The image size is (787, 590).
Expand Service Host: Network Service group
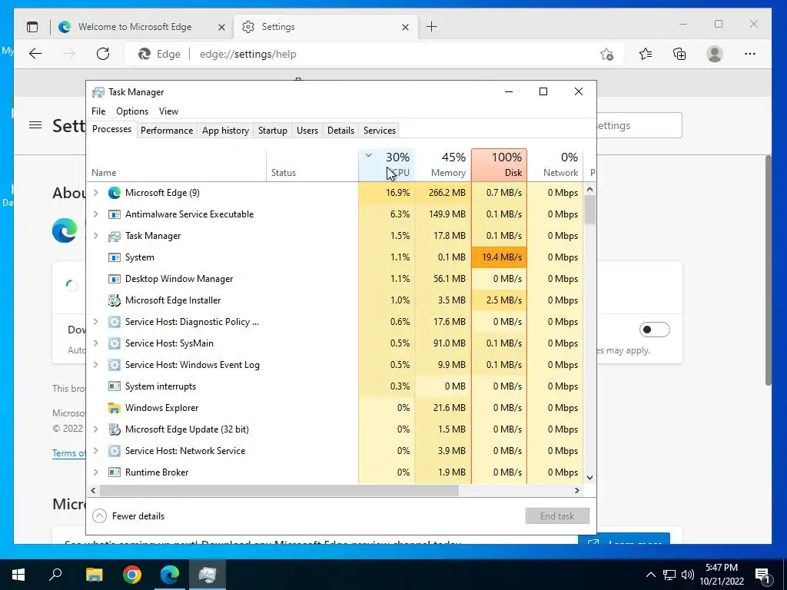click(96, 451)
